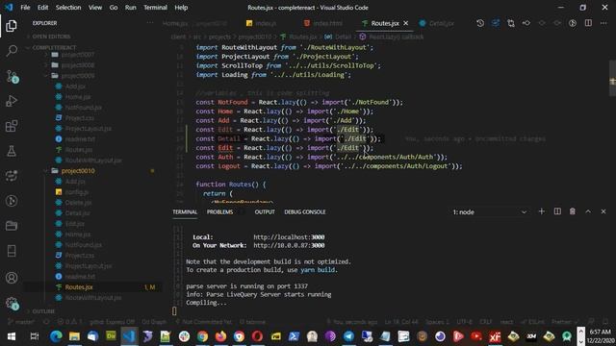Image resolution: width=616 pixels, height=346 pixels.
Task: Click the notifications bell in status bar
Action: click(605, 322)
